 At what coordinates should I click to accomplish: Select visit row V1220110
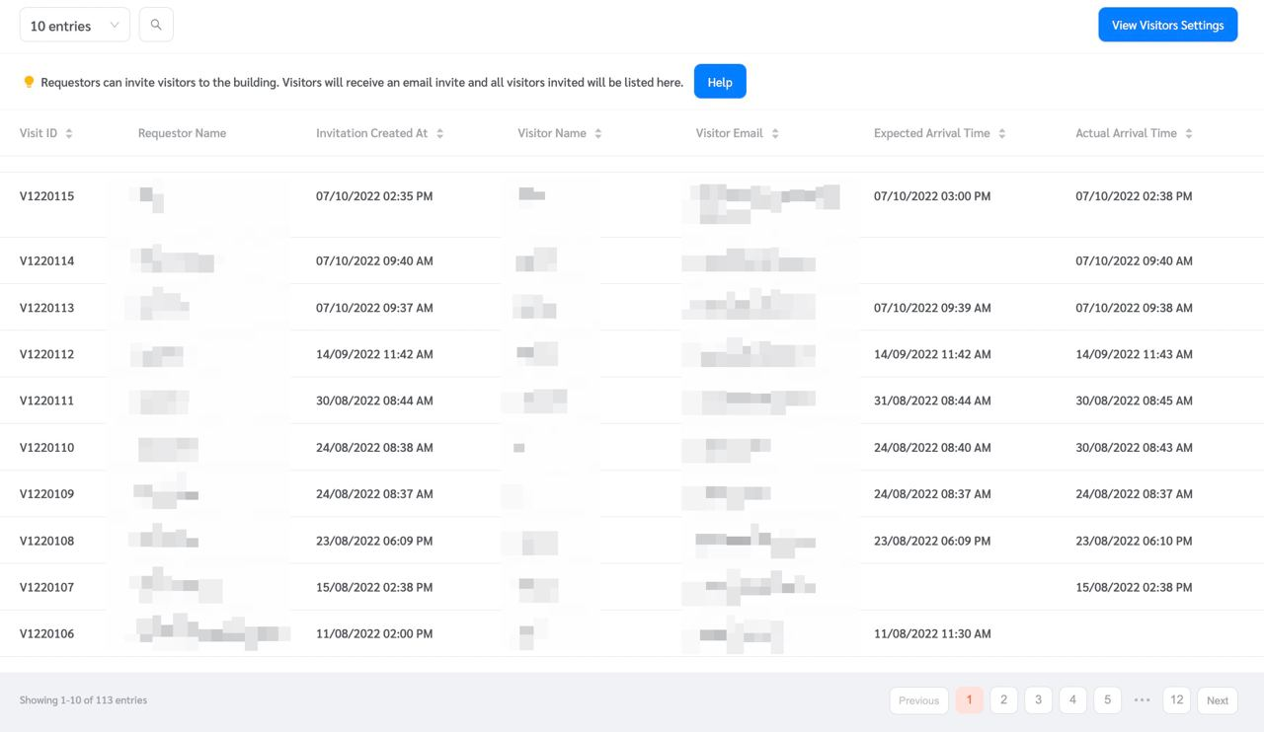tap(46, 448)
